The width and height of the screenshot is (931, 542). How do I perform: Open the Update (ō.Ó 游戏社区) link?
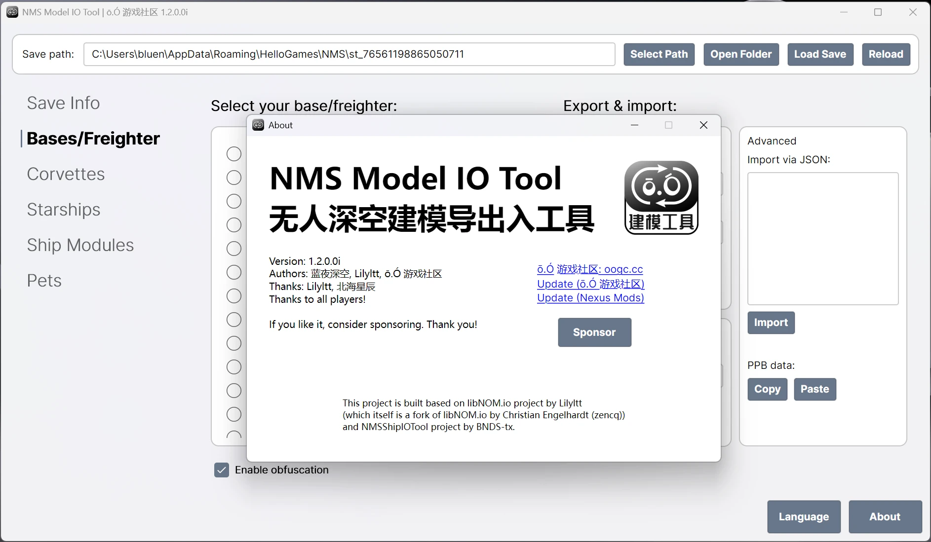[591, 284]
